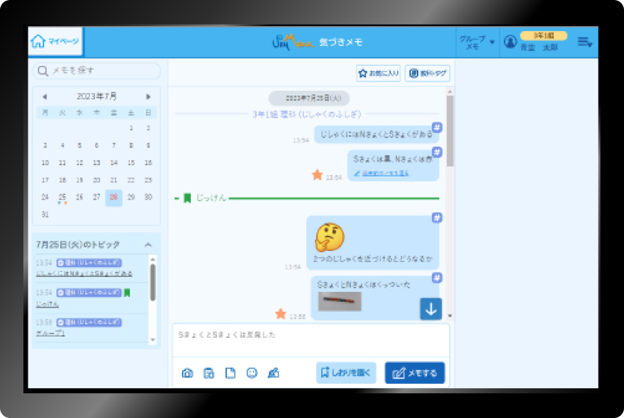Toggle the orange star on the 13:56 memo

[280, 313]
